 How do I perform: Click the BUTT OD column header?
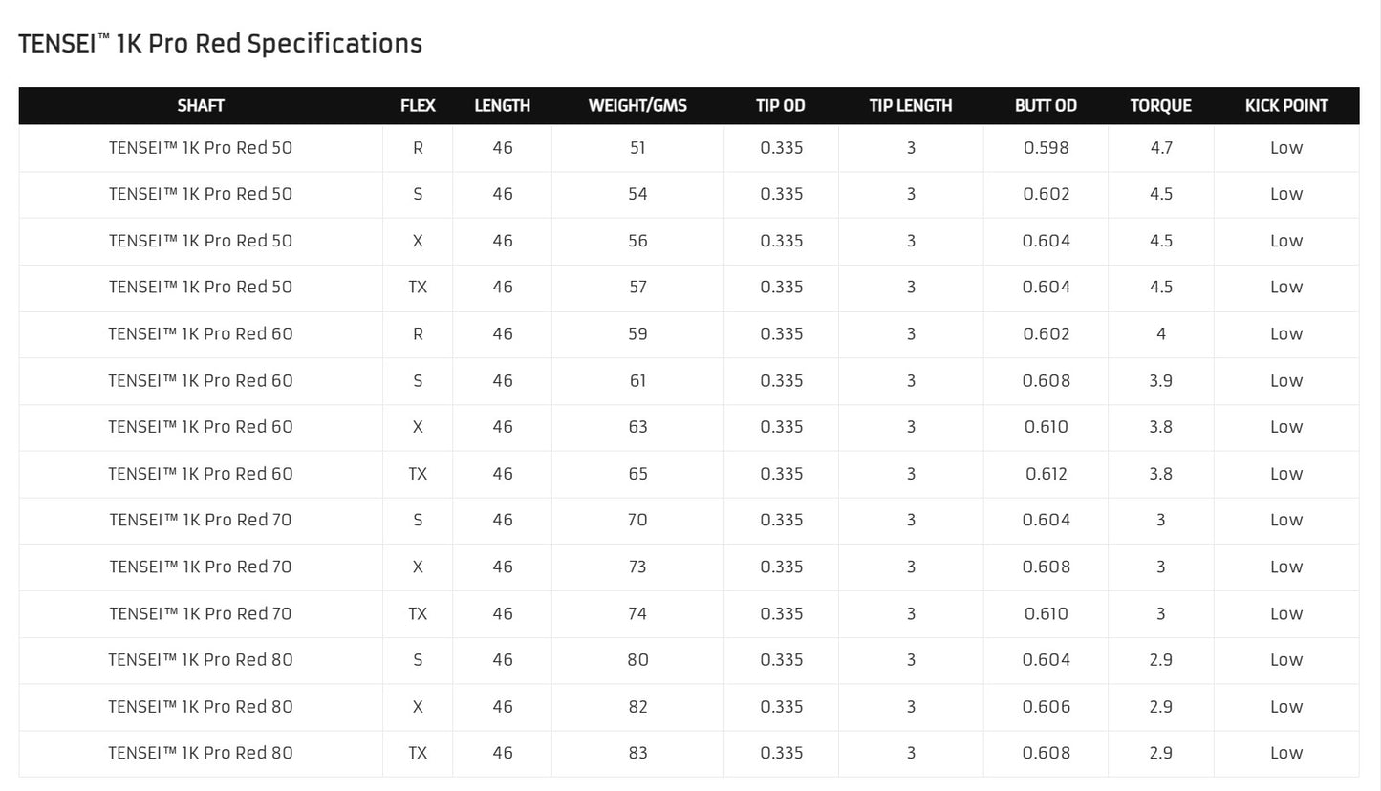coord(1046,106)
